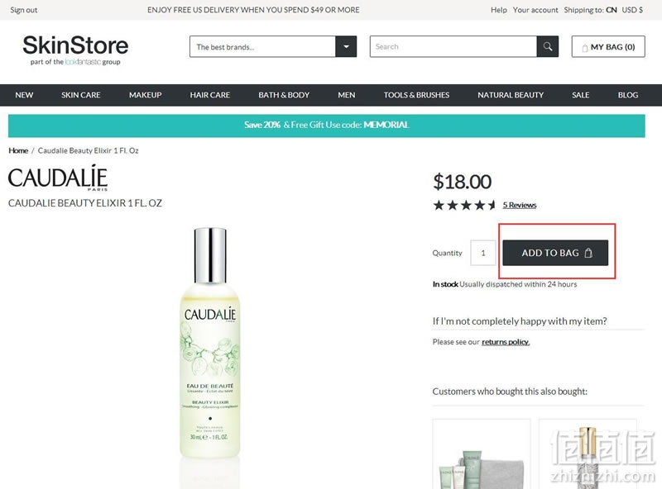Click the Caudalie brand logo
The width and height of the screenshot is (662, 489).
(x=58, y=178)
